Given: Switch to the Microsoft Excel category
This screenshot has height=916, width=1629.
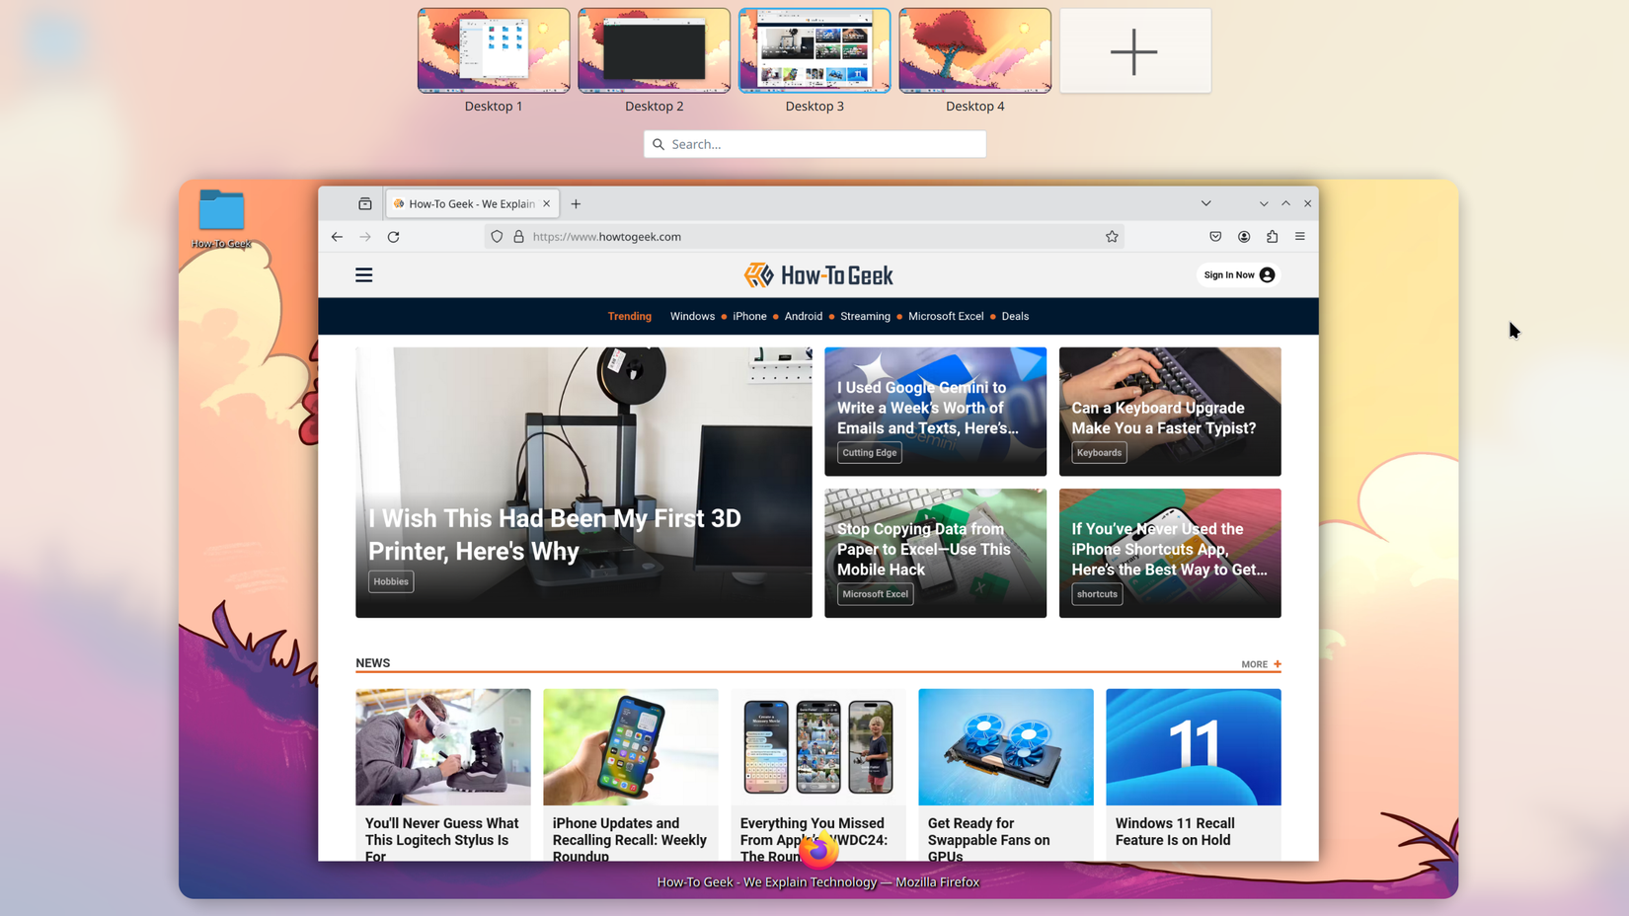Looking at the screenshot, I should click(945, 316).
